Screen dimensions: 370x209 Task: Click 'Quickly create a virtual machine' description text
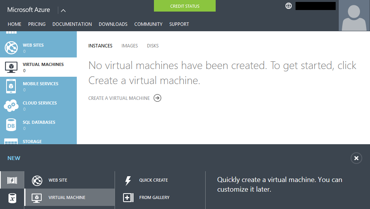[x=280, y=184]
